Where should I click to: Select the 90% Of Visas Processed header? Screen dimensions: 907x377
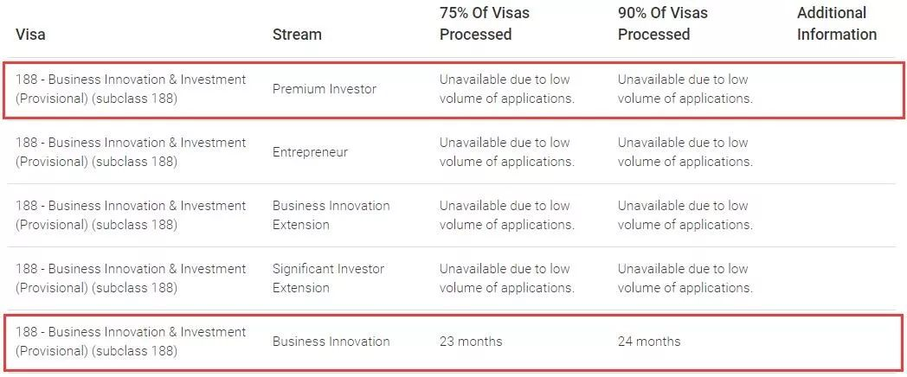662,24
